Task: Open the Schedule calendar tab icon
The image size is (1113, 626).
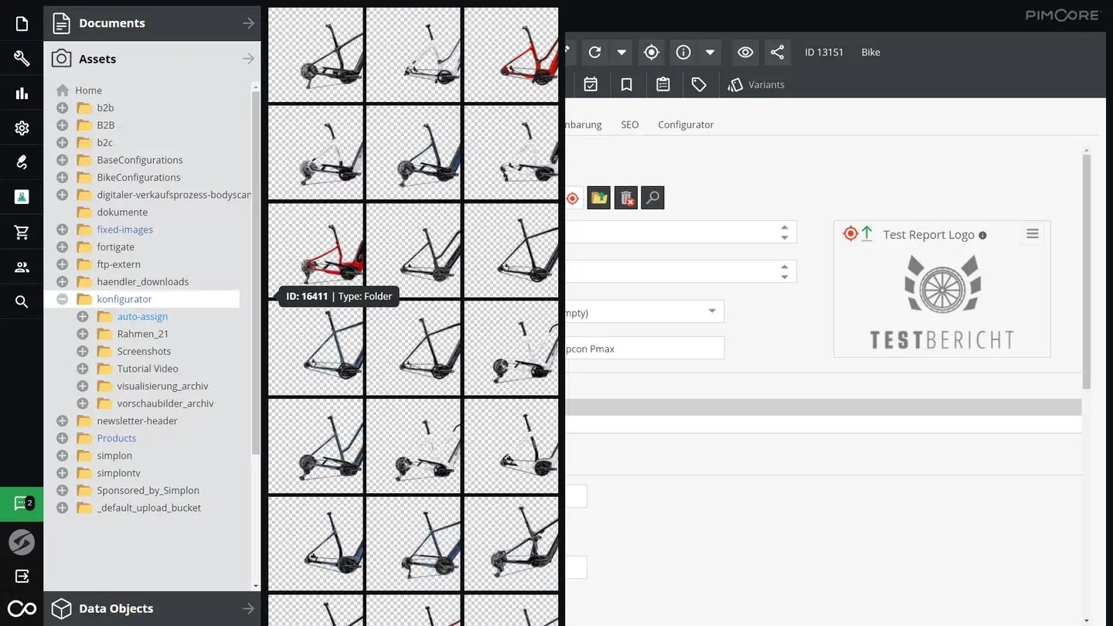Action: point(591,84)
